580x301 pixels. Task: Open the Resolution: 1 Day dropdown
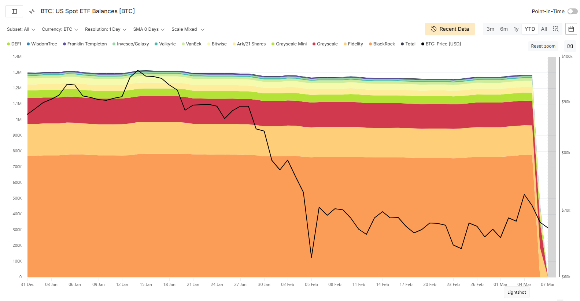106,29
